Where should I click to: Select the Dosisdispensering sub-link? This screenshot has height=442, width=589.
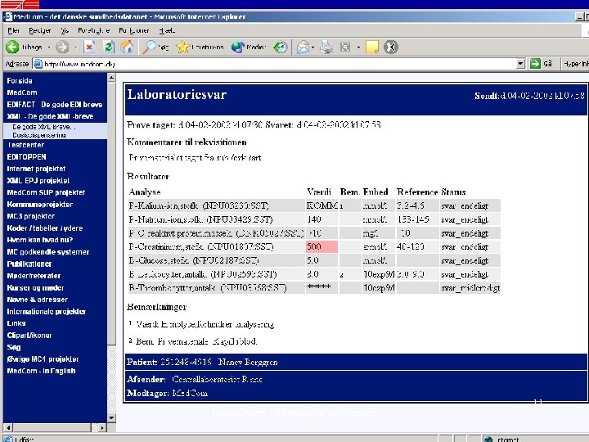pyautogui.click(x=39, y=135)
